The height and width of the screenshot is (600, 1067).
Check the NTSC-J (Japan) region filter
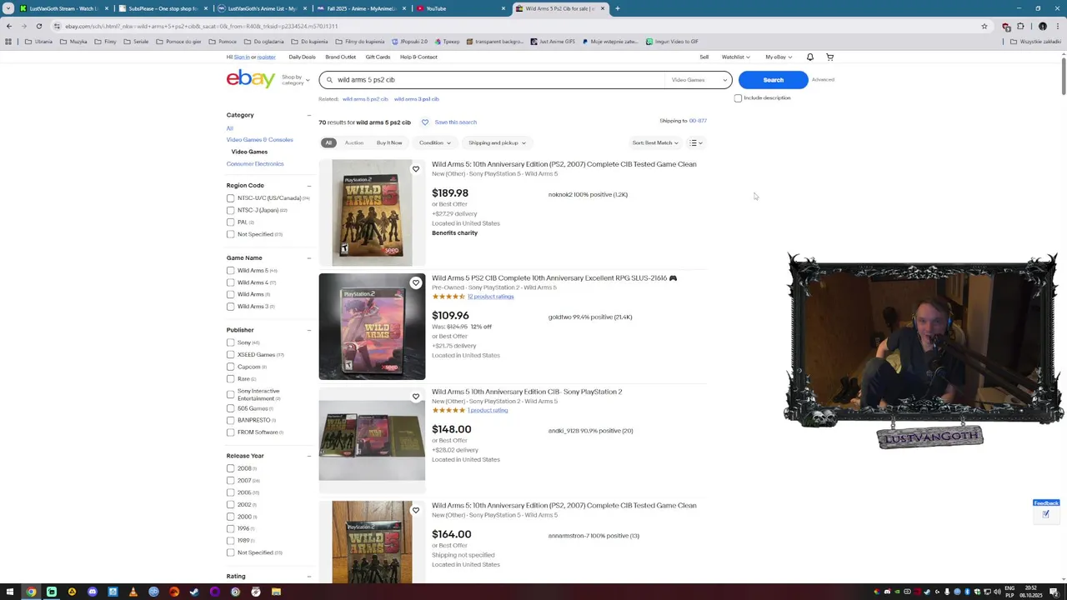click(231, 210)
